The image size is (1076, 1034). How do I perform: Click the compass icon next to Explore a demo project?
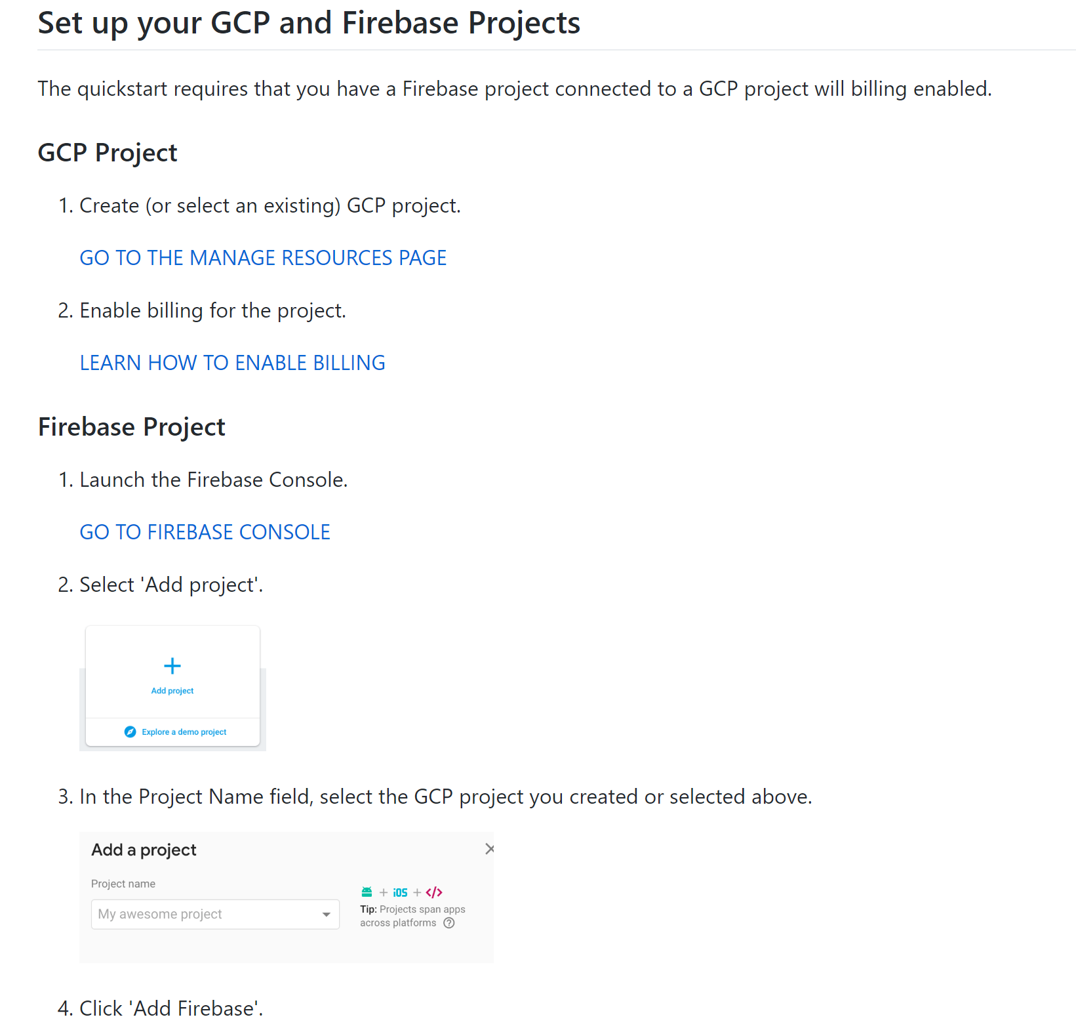click(130, 732)
